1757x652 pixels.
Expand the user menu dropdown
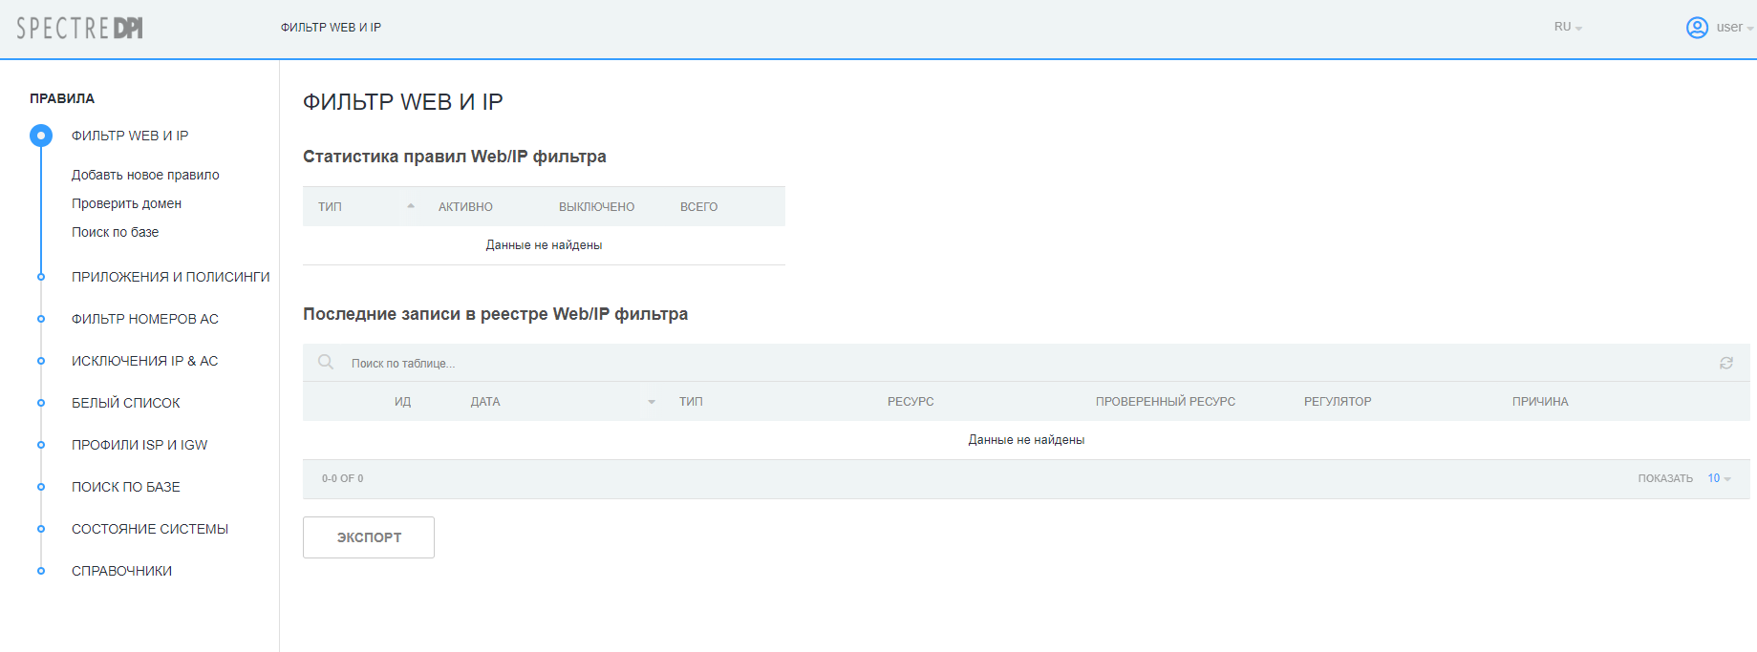[1734, 28]
